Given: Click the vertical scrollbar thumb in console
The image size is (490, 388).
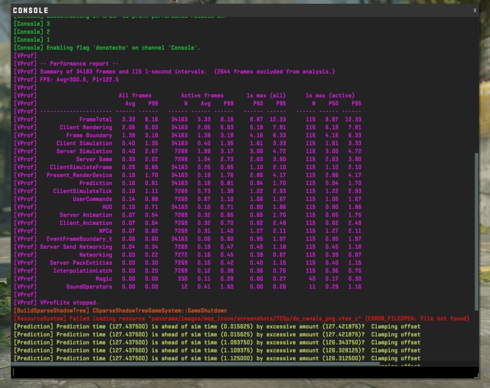Looking at the screenshot, I should (x=477, y=230).
